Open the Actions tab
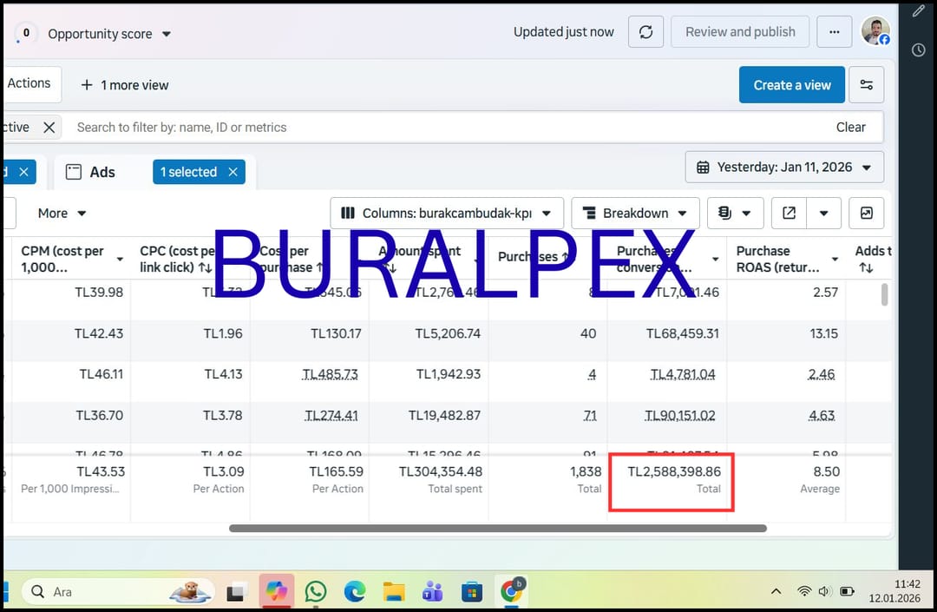 [31, 83]
